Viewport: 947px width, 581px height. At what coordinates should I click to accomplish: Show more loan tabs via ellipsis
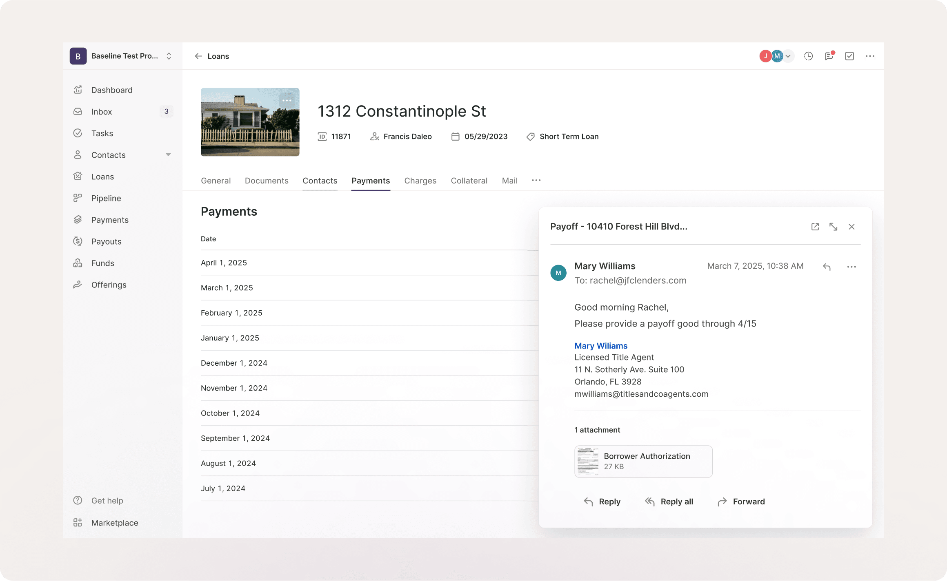[536, 180]
